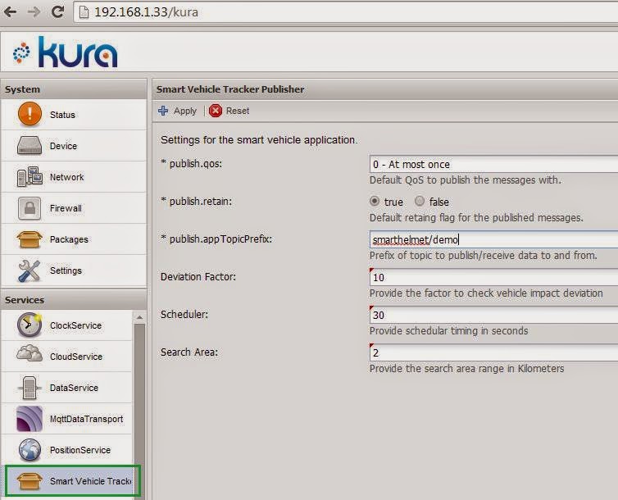Click the address bar URL 192.168.1.33/kura
Image resolution: width=618 pixels, height=500 pixels.
pos(146,12)
